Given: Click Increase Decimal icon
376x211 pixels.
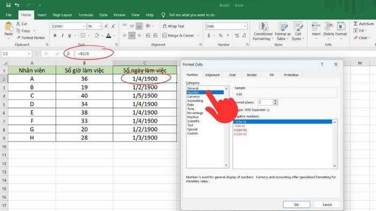Looking at the screenshot, I should pyautogui.click(x=237, y=35).
